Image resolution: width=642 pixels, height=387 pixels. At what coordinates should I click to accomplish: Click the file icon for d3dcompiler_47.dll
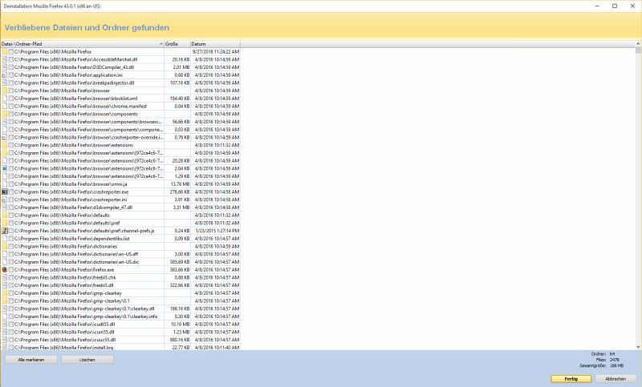coord(5,208)
